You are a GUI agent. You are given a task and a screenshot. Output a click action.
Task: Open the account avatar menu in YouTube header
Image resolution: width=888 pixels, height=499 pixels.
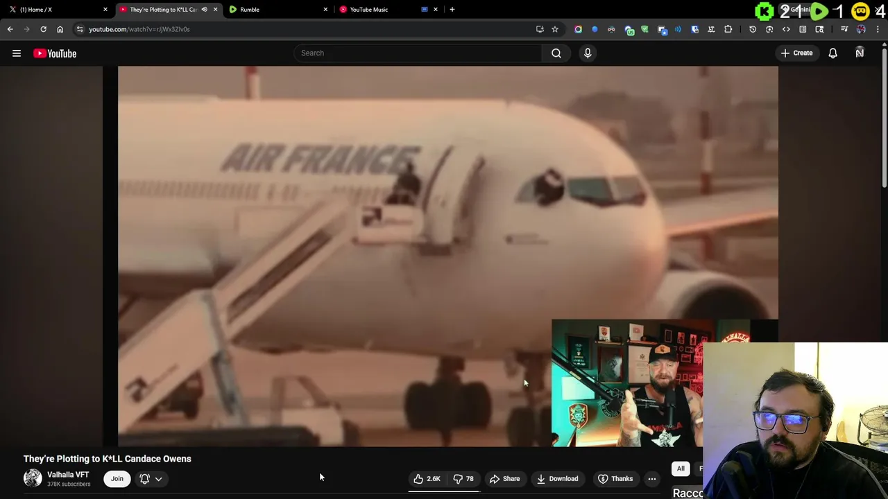tap(860, 53)
